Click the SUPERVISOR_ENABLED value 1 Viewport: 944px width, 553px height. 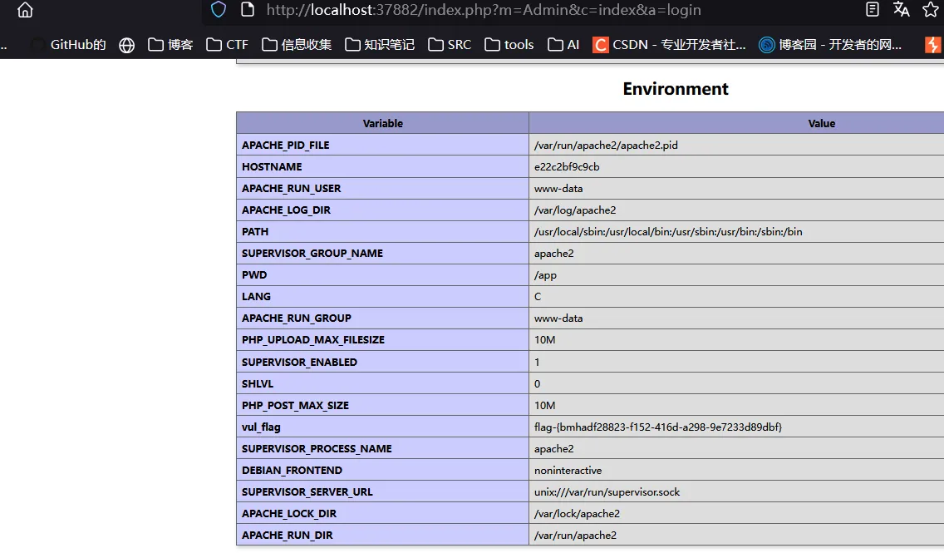tap(537, 362)
